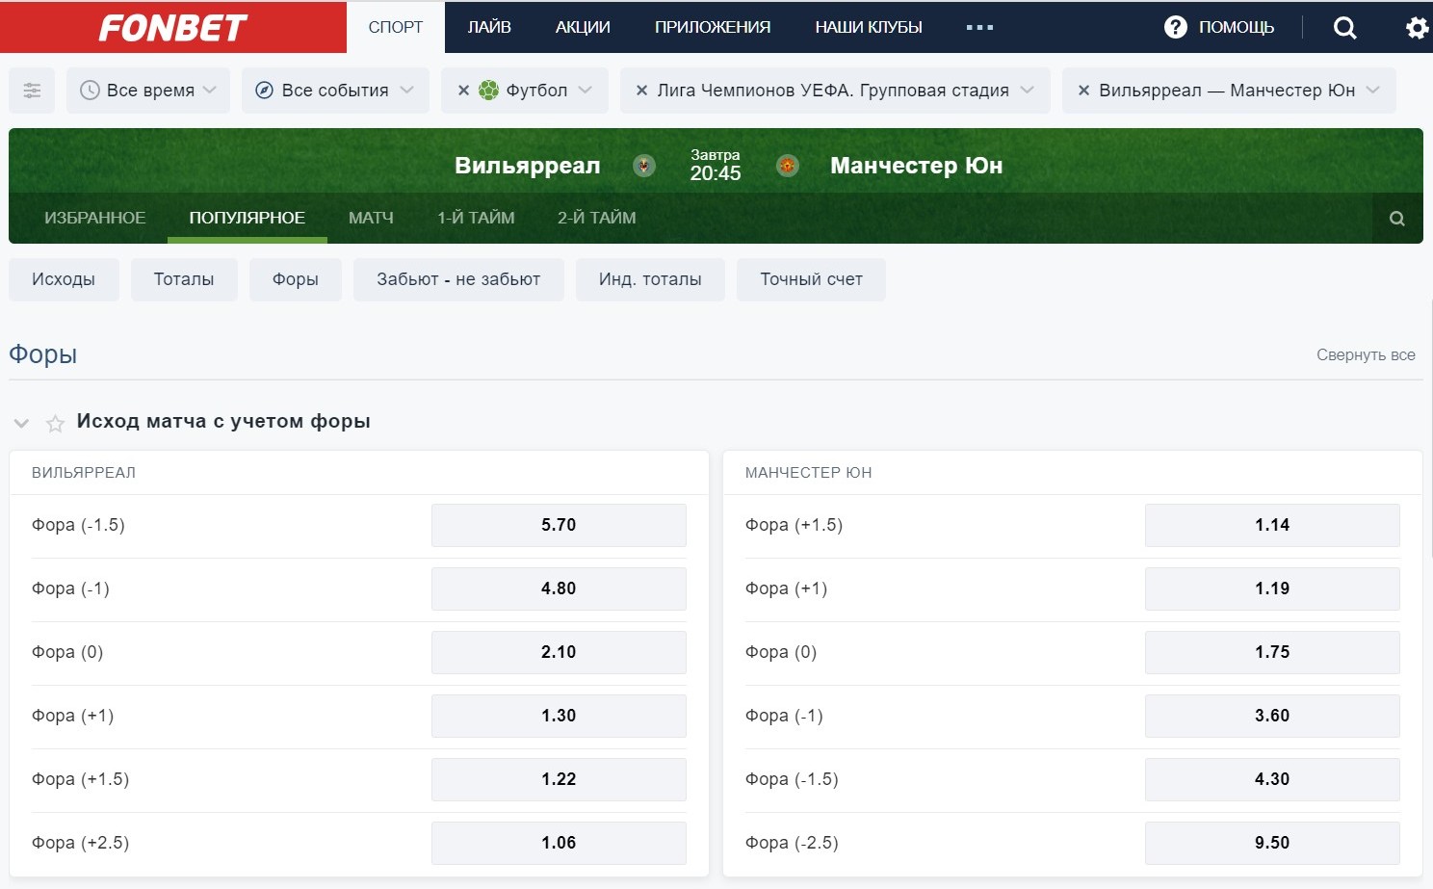Bet on Вильярреал Фора (0) at 2.10
This screenshot has width=1433, height=889.
pyautogui.click(x=559, y=652)
